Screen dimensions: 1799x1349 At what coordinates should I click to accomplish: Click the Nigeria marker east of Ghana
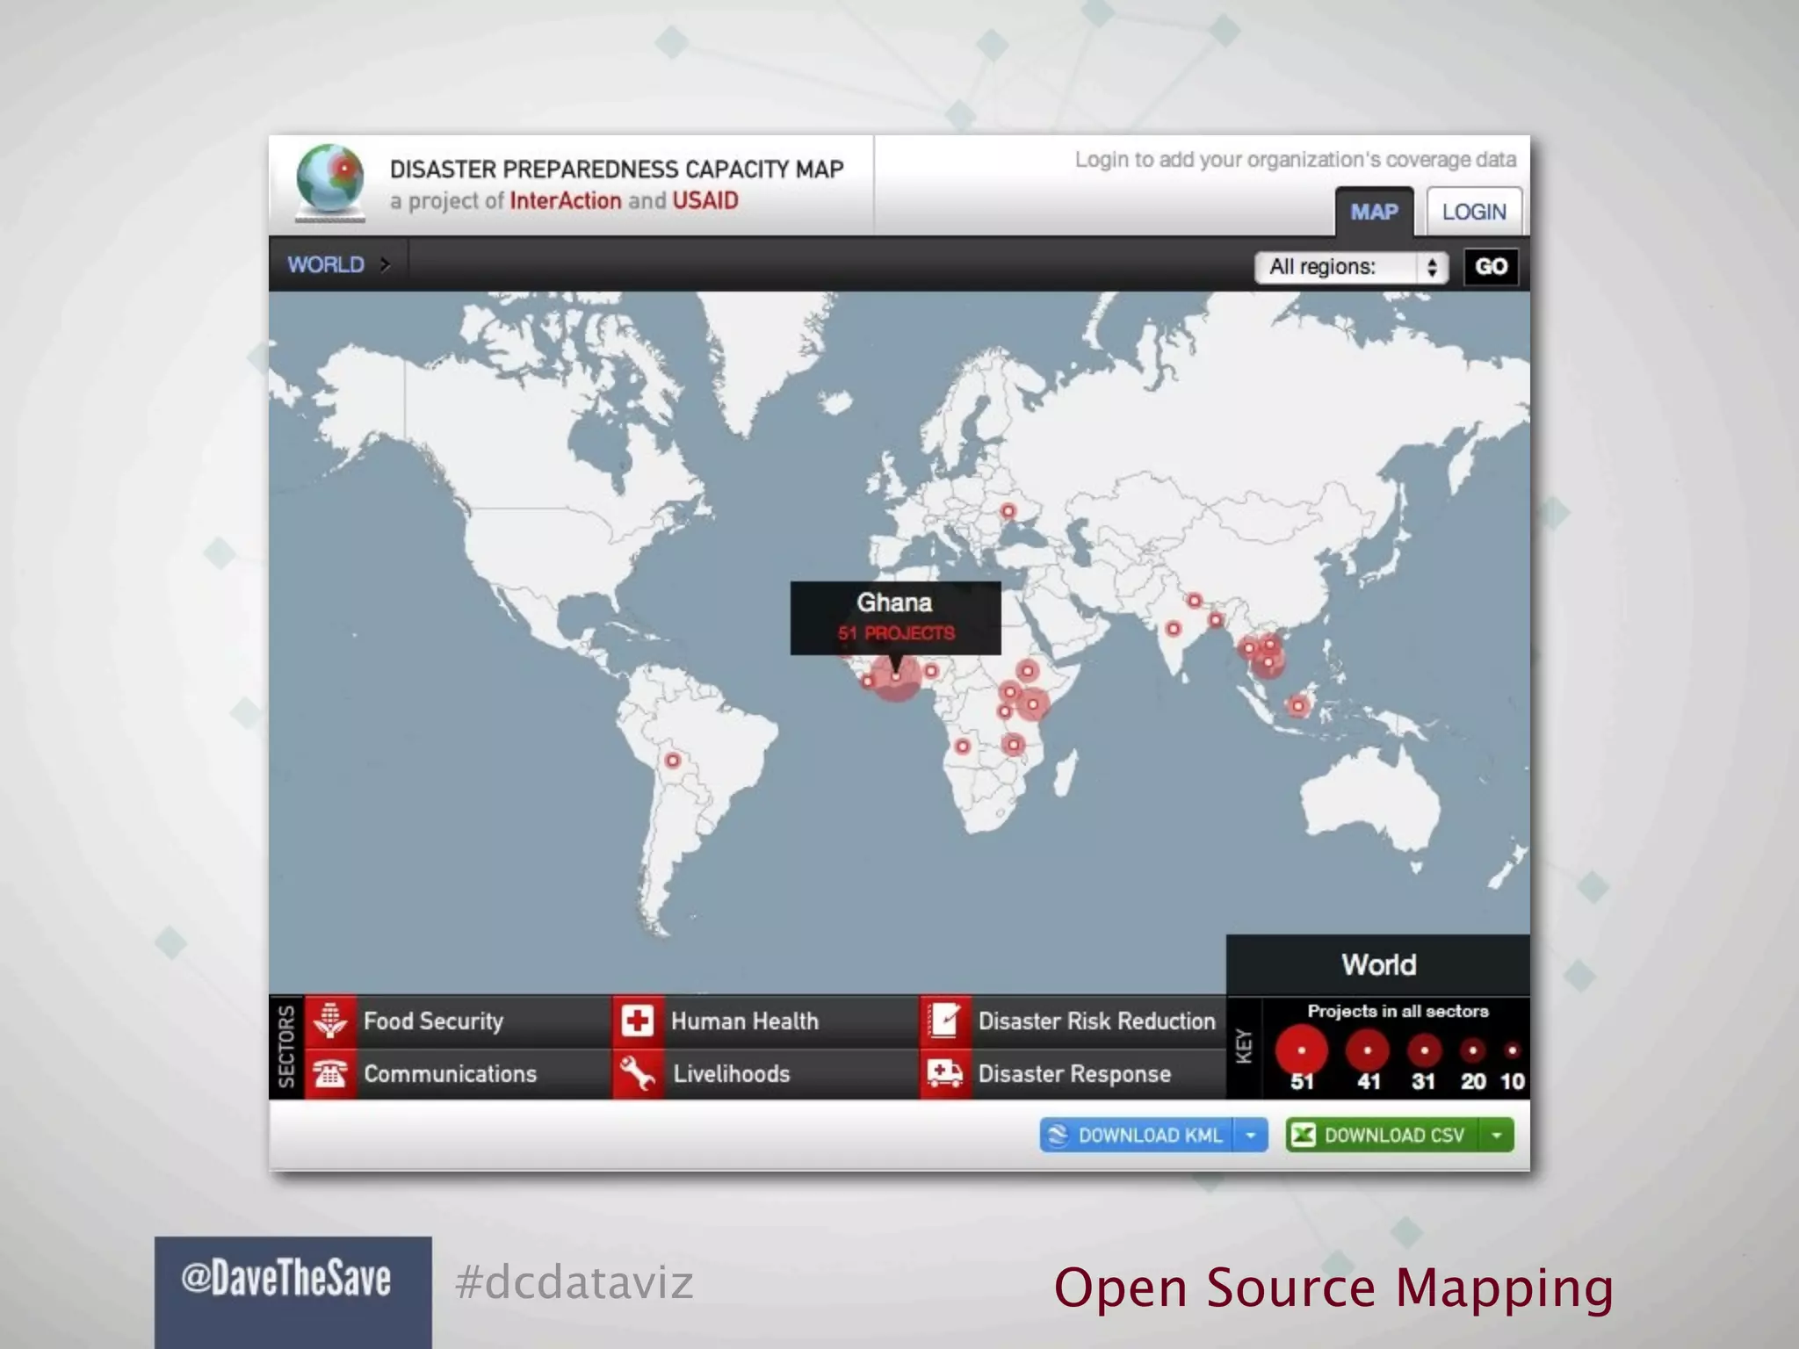(x=931, y=672)
